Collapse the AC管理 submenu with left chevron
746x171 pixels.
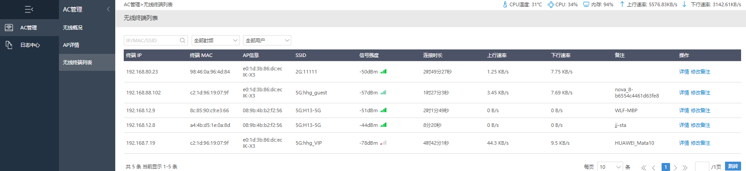(x=108, y=9)
